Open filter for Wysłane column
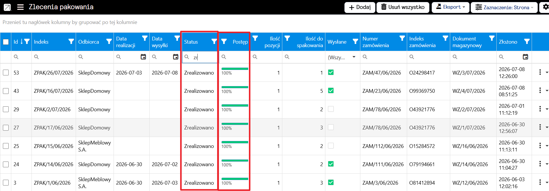 [x=355, y=41]
